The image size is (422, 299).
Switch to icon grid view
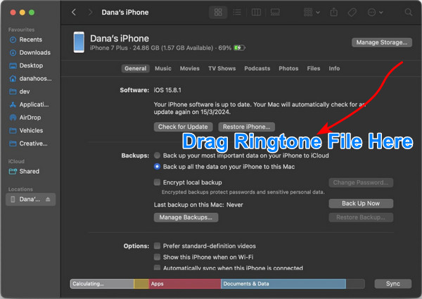[218, 13]
